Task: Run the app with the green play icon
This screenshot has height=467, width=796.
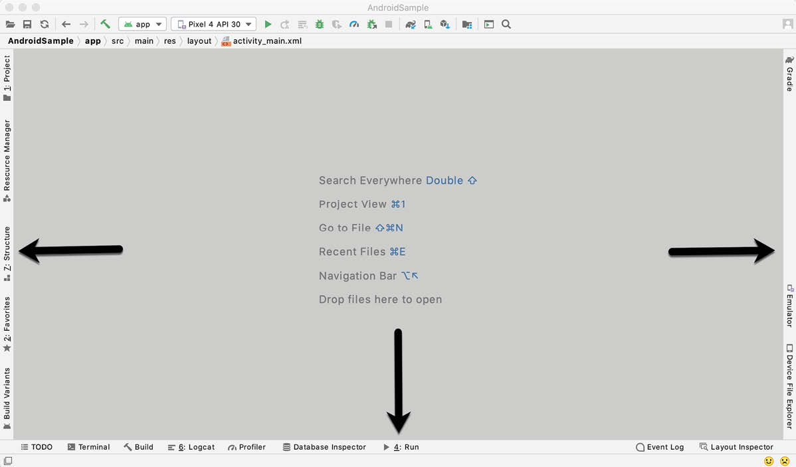Action: [268, 25]
